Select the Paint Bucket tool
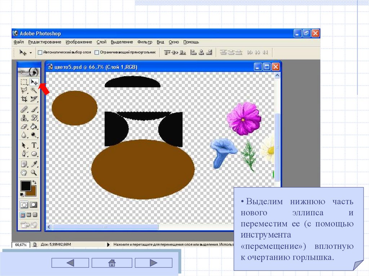This screenshot has height=276, width=369. click(x=34, y=126)
